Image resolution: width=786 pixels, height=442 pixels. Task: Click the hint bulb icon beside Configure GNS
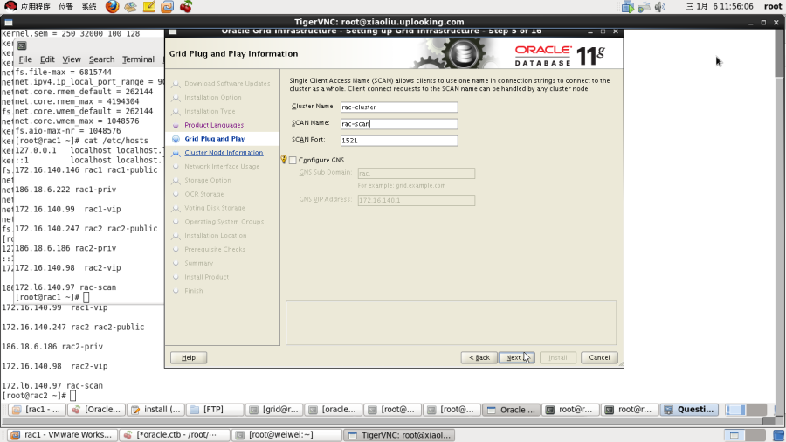pos(284,159)
